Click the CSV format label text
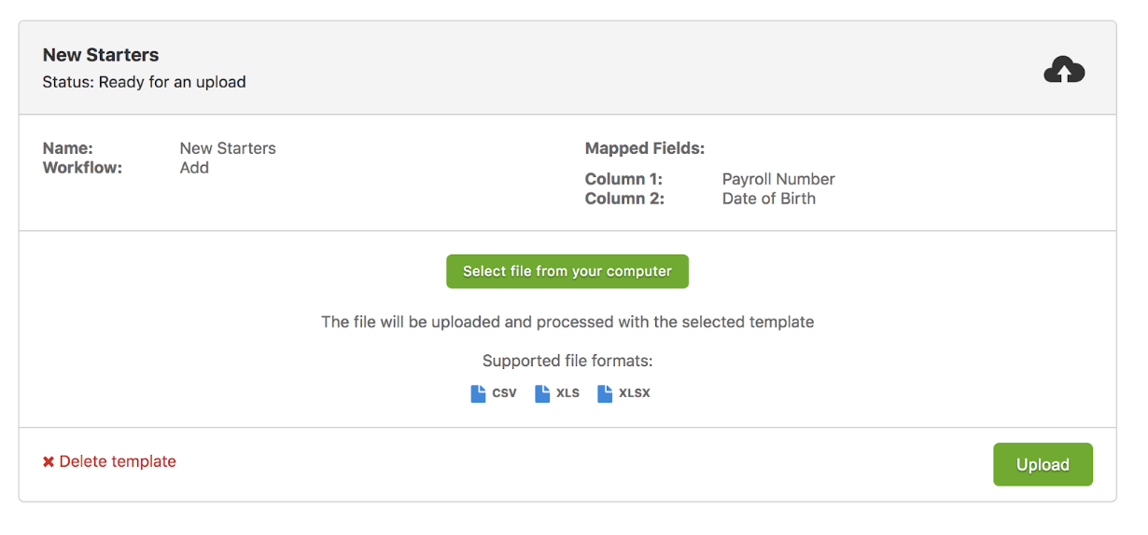The height and width of the screenshot is (535, 1148). [x=504, y=393]
